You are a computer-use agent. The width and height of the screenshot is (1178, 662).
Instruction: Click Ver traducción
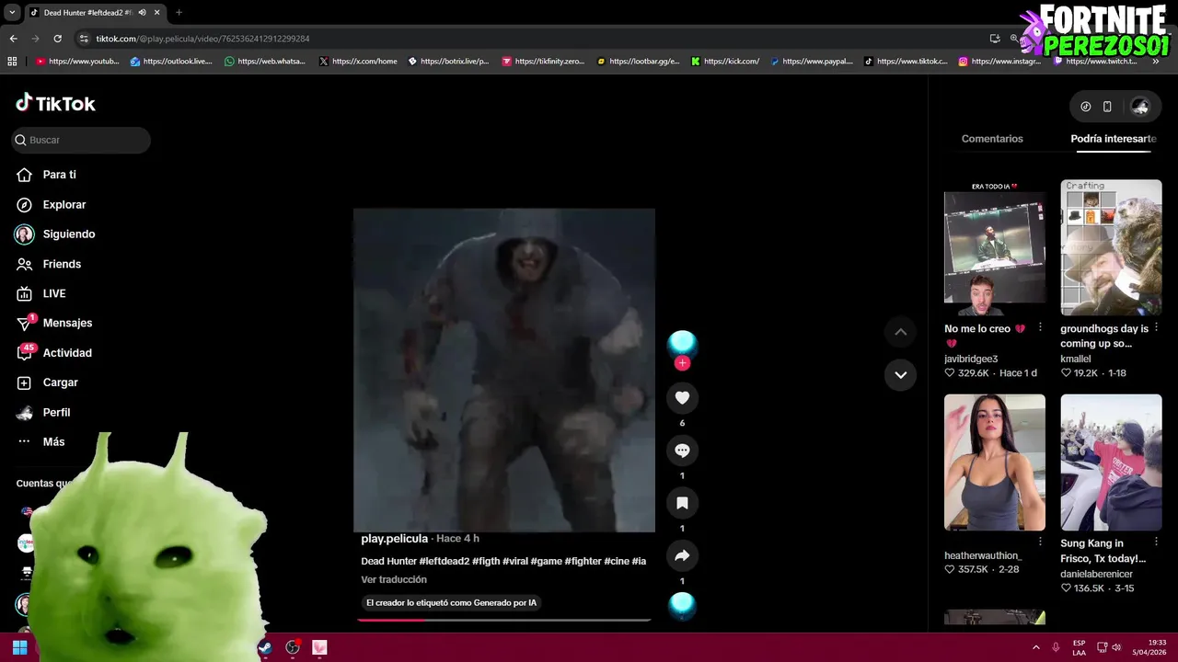point(394,580)
